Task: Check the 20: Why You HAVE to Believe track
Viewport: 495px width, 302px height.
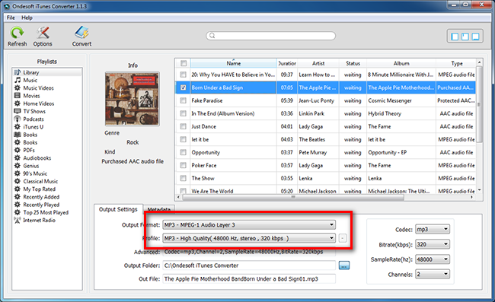Action: click(x=183, y=75)
